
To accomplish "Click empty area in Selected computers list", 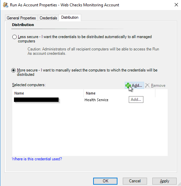I will coord(90,129).
